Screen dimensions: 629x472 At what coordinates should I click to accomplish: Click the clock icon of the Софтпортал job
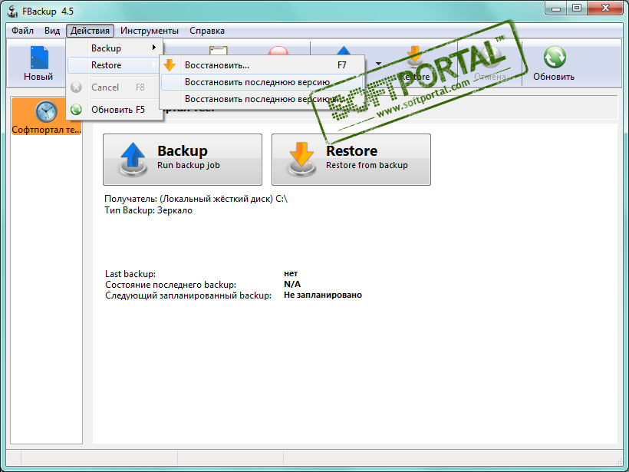(46, 111)
